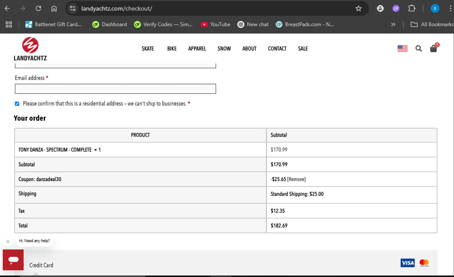Toggle the residential address confirmation checkbox

coord(17,104)
